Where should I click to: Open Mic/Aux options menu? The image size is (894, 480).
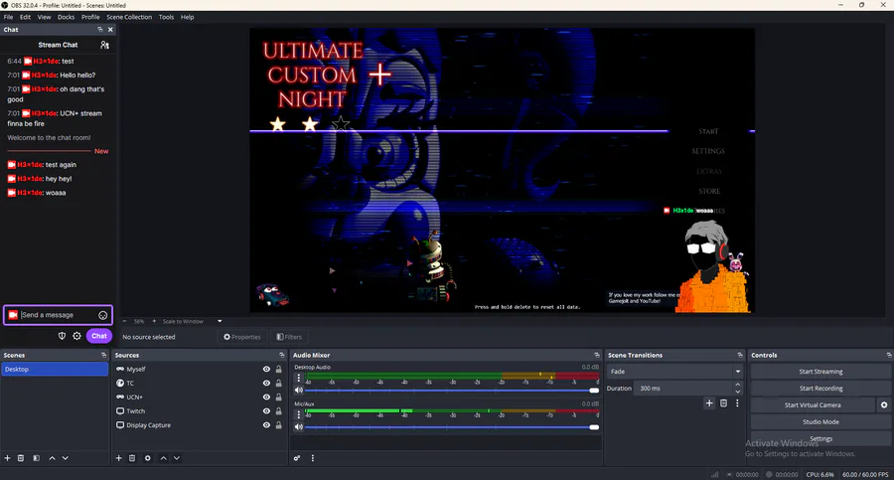click(x=298, y=414)
